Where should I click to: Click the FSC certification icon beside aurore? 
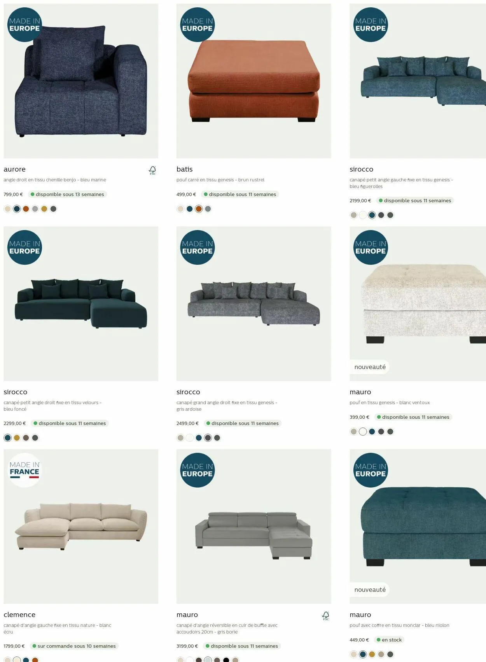click(x=152, y=170)
